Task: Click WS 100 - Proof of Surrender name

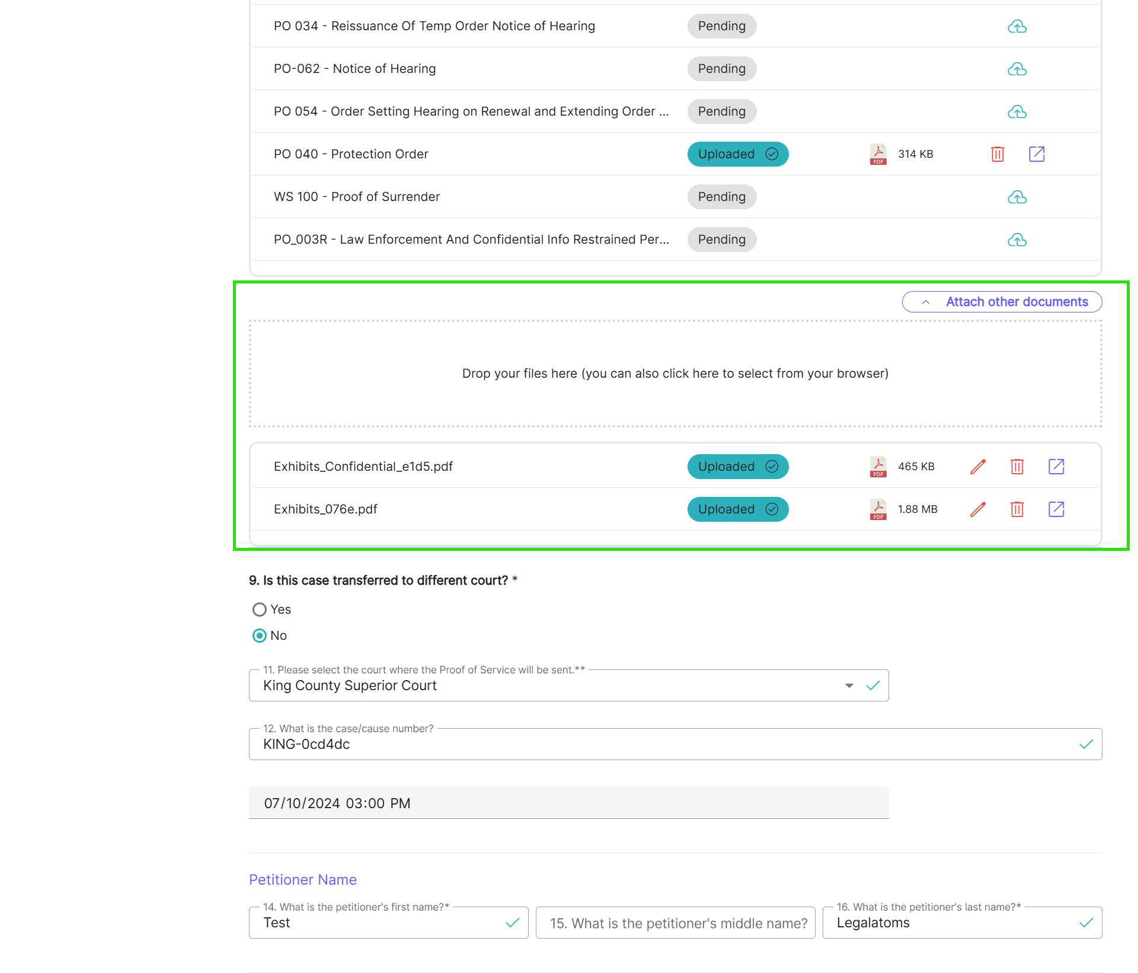Action: 357,197
